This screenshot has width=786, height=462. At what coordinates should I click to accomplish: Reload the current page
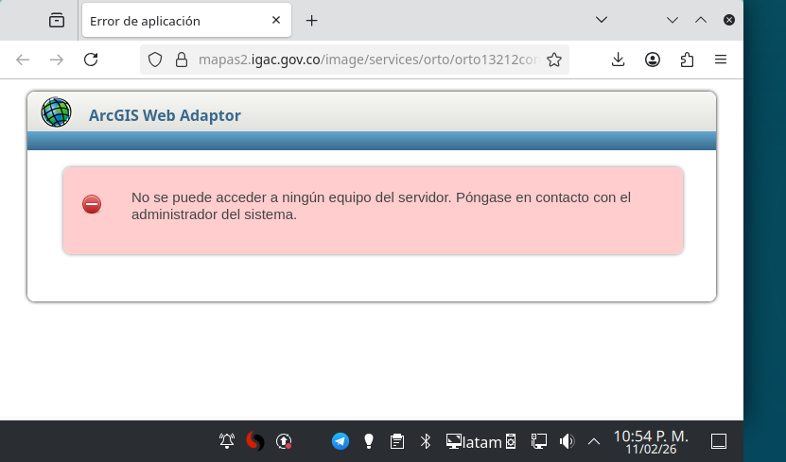(91, 60)
